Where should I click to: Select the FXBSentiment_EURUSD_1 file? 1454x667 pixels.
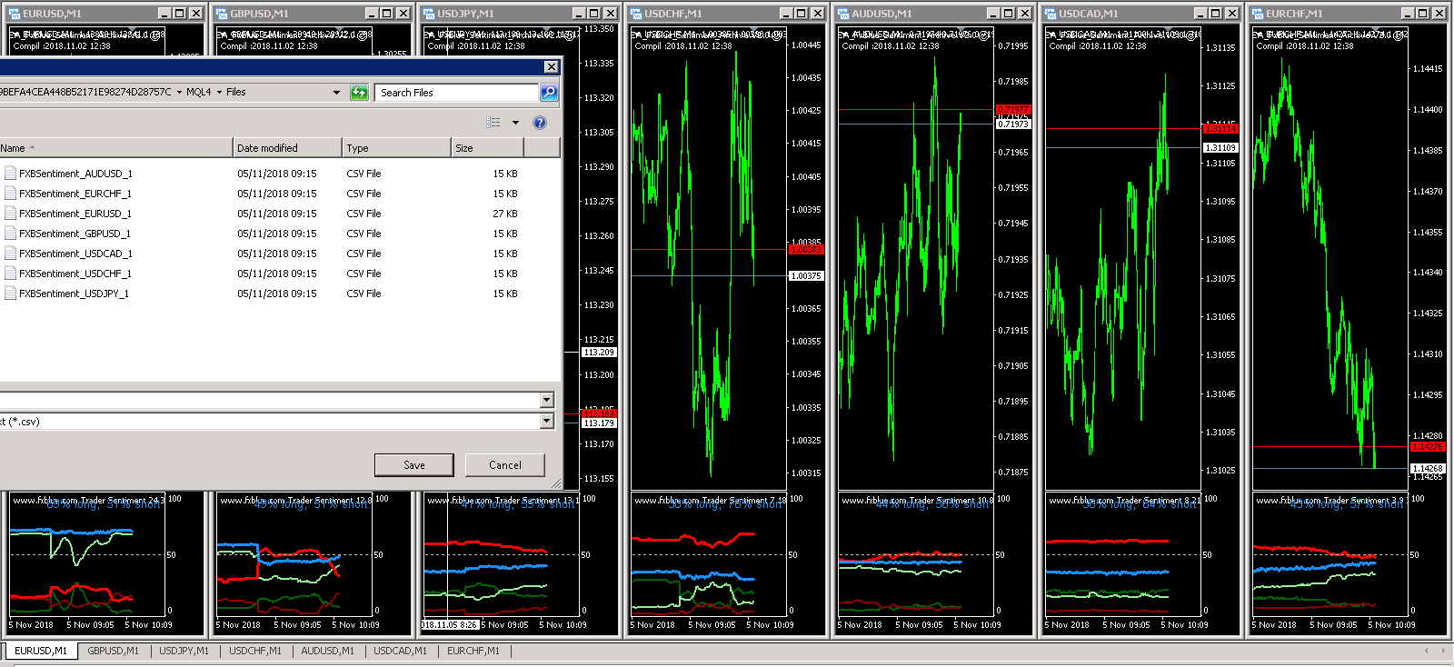coord(73,214)
